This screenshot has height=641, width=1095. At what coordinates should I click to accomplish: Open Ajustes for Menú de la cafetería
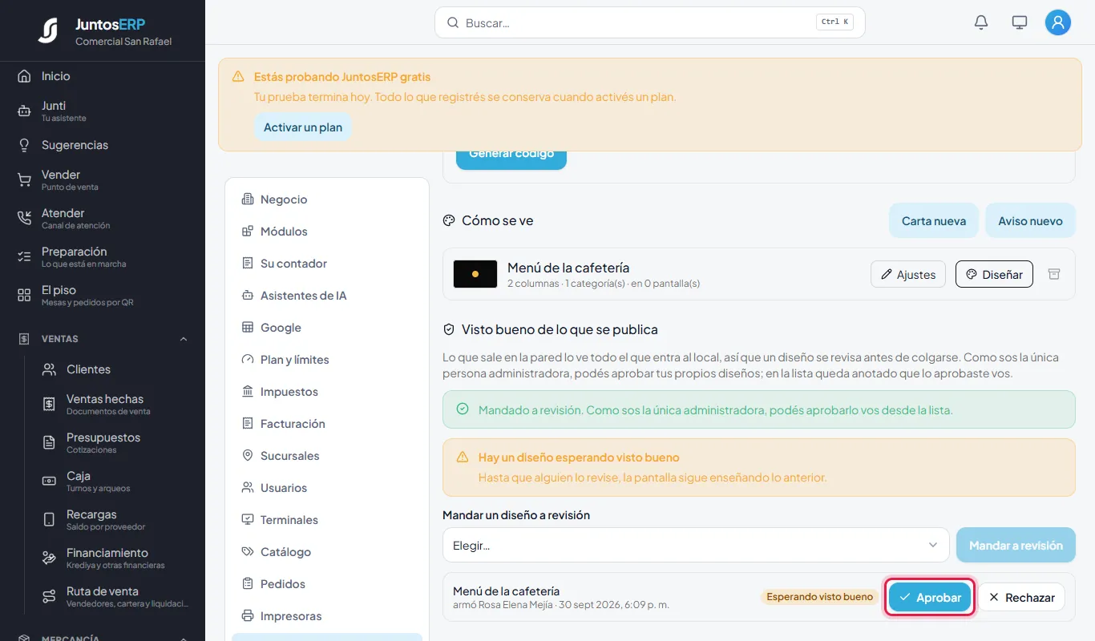(908, 274)
